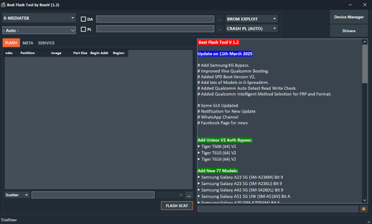Click 'Tiger T606 (64) V2' entry

click(218, 146)
